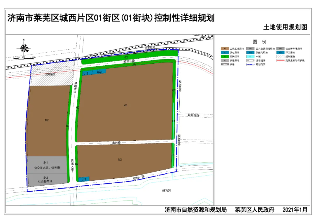Screen dimensions: 315x223
Task: Click the G2 label in the top green belt
Action: pyautogui.click(x=126, y=58)
